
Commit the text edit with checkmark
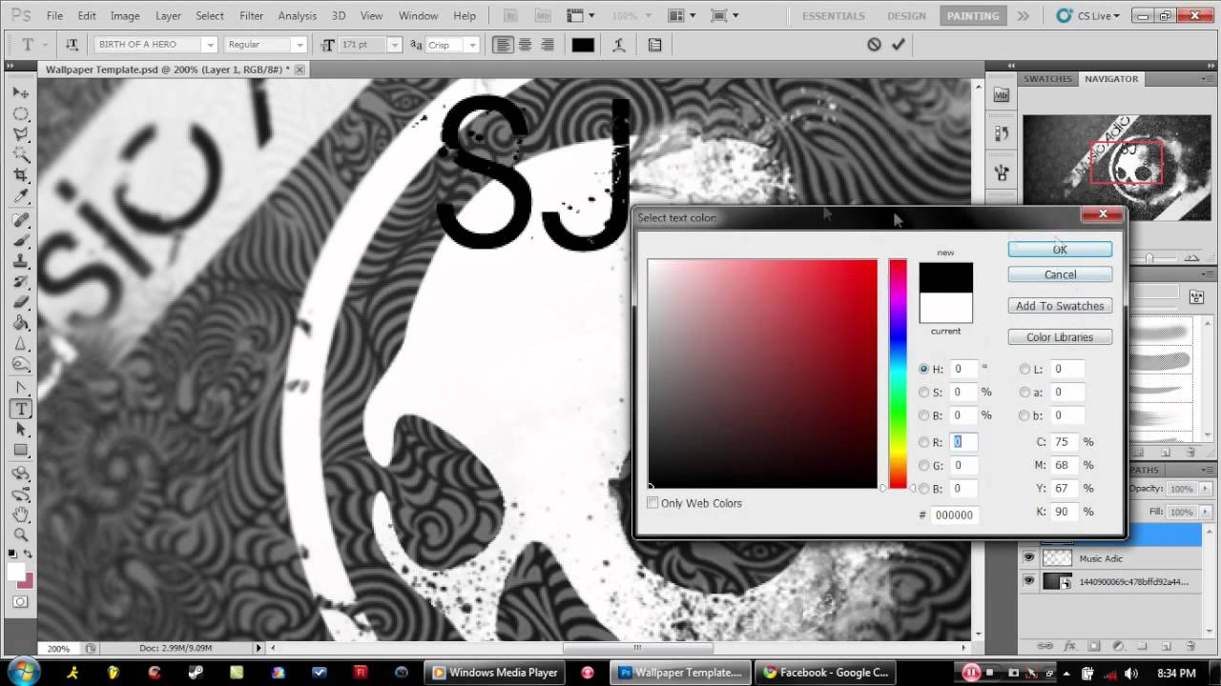(x=898, y=45)
